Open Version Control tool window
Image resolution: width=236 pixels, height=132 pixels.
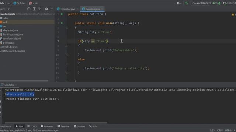click(x=6, y=126)
